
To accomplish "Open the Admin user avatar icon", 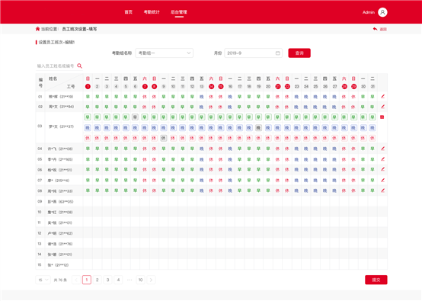I will click(382, 12).
